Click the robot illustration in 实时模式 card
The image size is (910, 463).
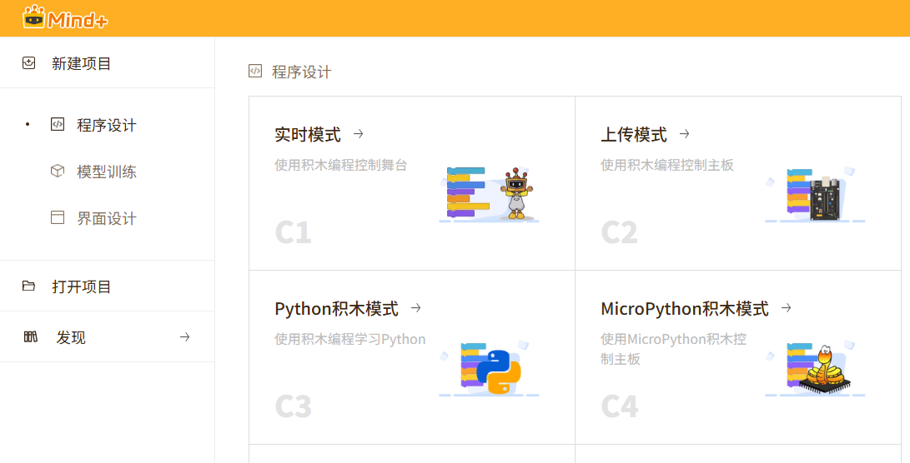516,196
